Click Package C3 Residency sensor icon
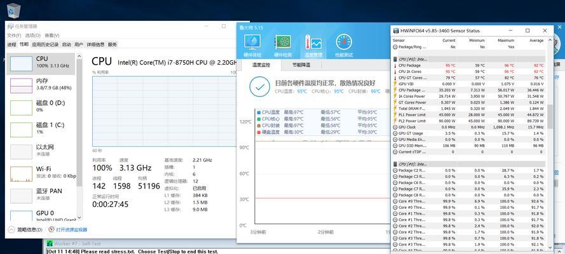565x254 pixels. [x=395, y=177]
